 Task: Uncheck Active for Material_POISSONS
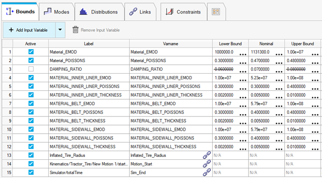tap(31, 60)
